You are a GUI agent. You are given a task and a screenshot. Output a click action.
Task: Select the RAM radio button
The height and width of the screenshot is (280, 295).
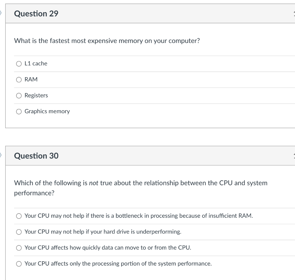[x=19, y=80]
